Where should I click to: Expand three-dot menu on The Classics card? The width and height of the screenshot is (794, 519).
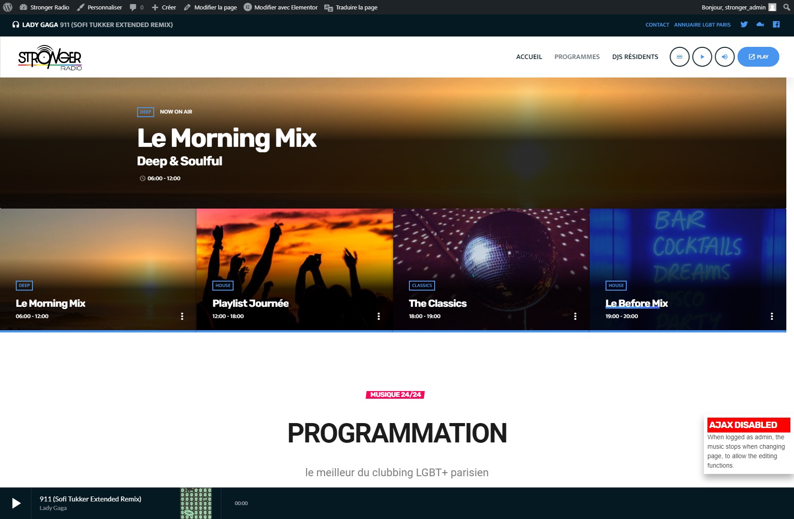[x=575, y=316]
